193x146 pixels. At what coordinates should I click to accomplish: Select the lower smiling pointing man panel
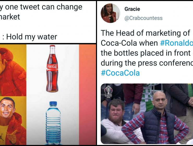click(x=13, y=121)
